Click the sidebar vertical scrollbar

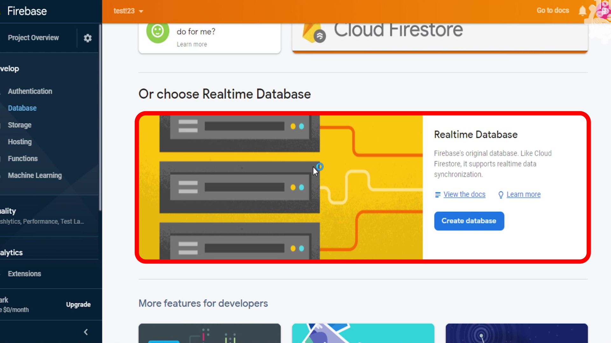[100, 118]
